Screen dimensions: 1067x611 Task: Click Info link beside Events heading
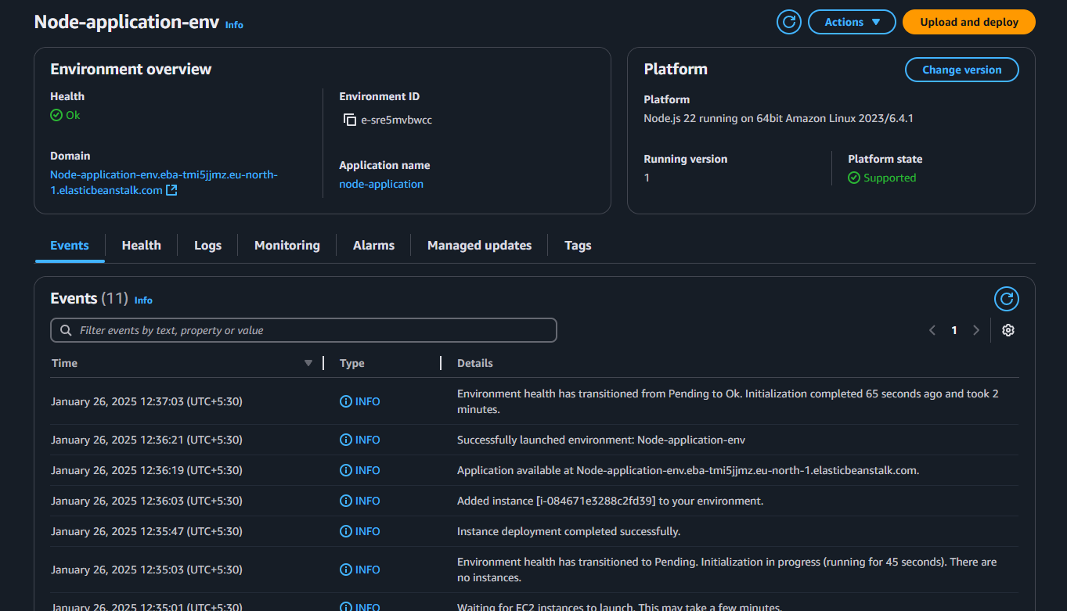(143, 300)
